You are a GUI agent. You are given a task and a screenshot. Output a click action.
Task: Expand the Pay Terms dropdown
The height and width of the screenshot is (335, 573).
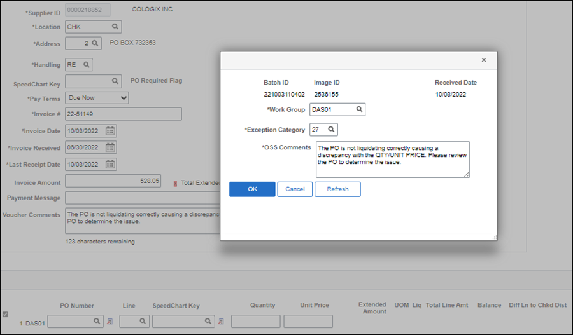coord(97,98)
